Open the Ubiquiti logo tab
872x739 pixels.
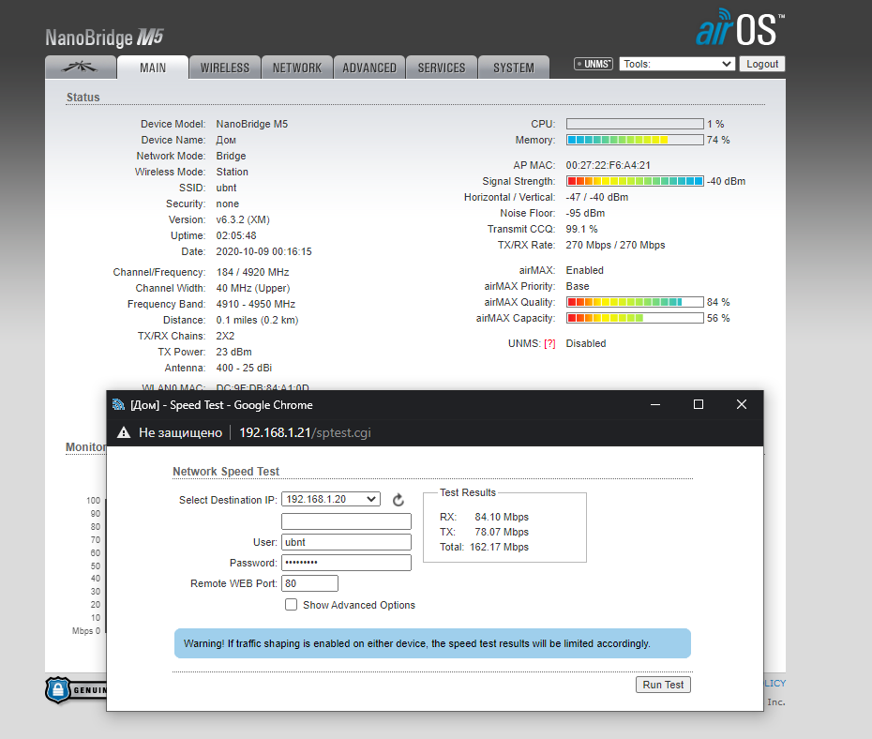[x=80, y=68]
